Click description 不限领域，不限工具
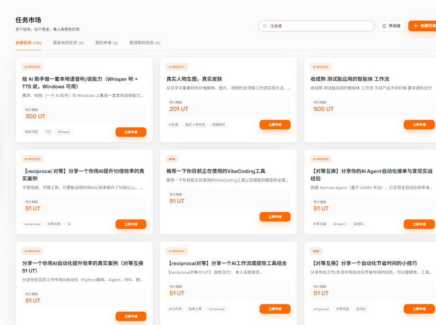 (x=83, y=188)
